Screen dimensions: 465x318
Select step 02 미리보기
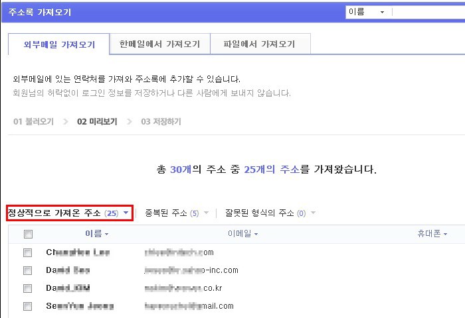click(x=97, y=122)
